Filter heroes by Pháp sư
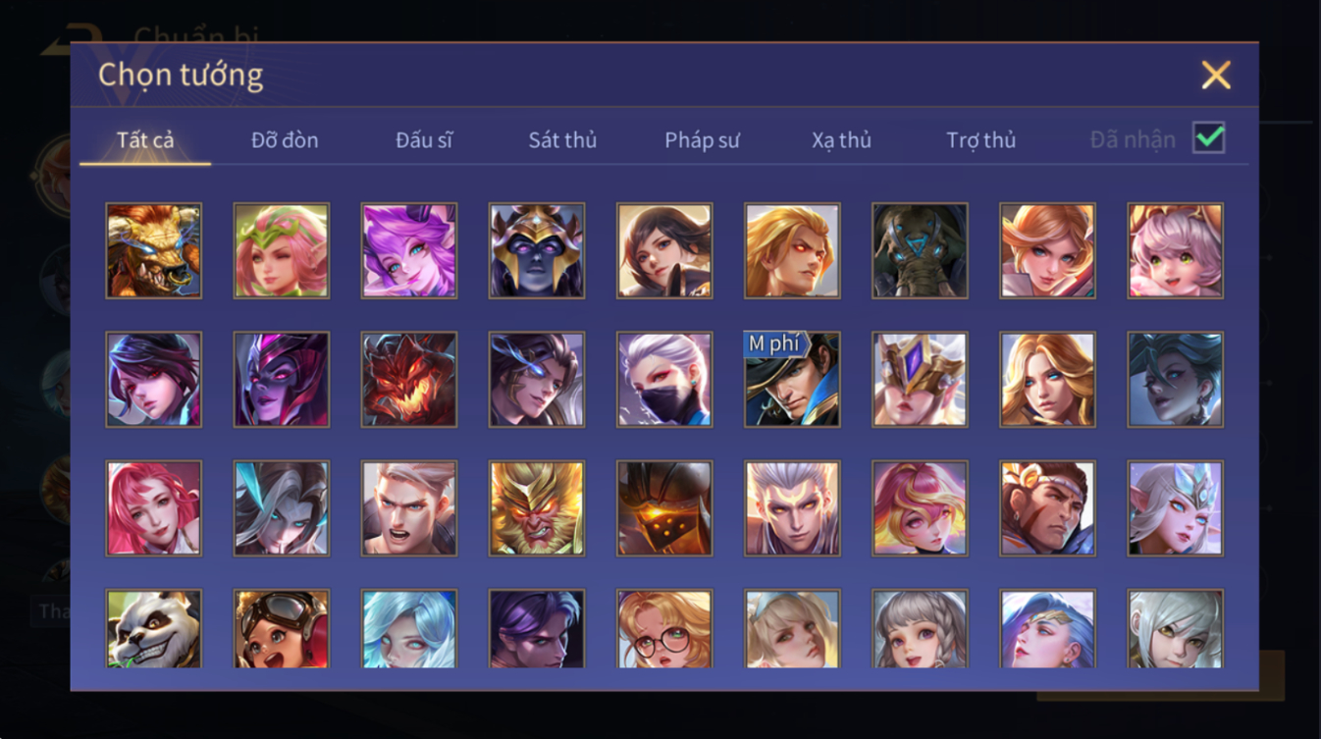The image size is (1321, 739). pos(702,140)
